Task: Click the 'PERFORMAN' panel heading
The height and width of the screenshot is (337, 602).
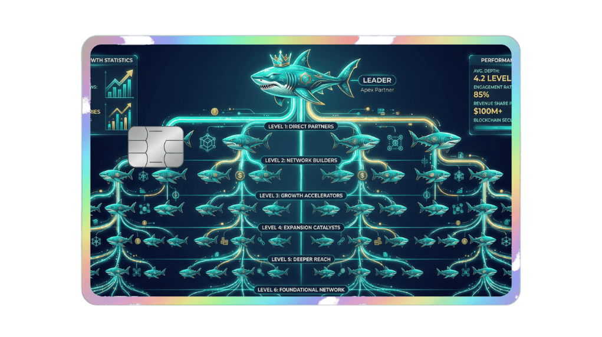Action: click(x=496, y=60)
